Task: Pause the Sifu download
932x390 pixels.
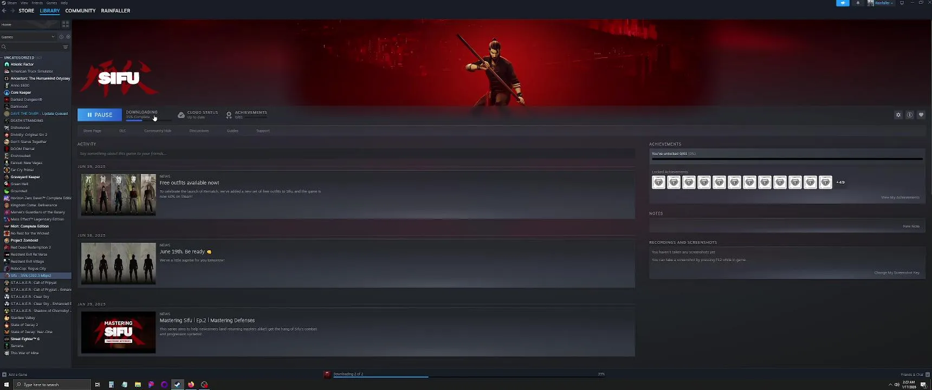Action: [100, 115]
